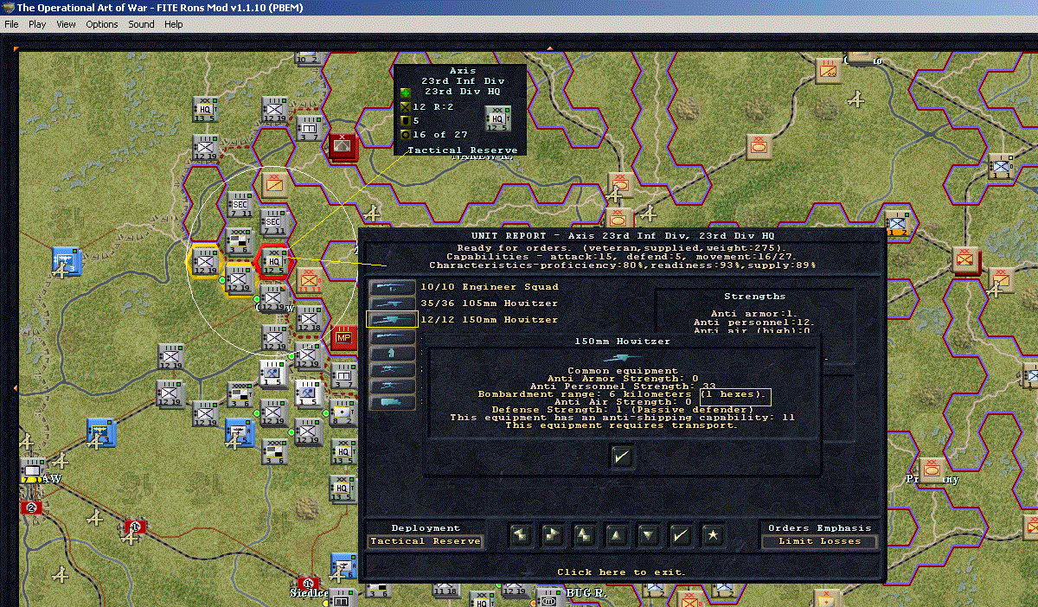Select the Engineer Squad equipment icon
The height and width of the screenshot is (607, 1038).
pyautogui.click(x=390, y=286)
